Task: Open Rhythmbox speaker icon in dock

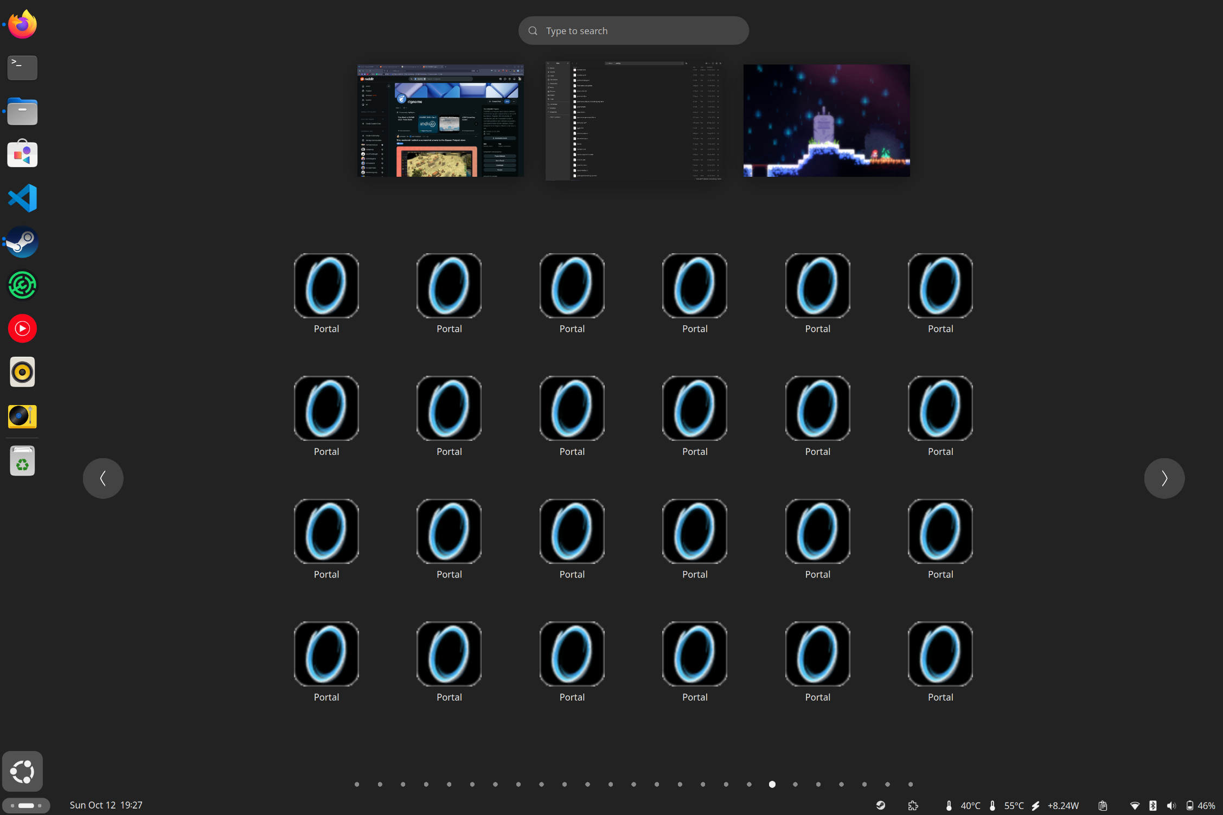Action: (x=22, y=372)
